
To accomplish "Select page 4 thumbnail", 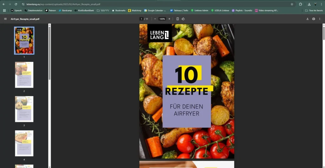I will click(x=24, y=143).
